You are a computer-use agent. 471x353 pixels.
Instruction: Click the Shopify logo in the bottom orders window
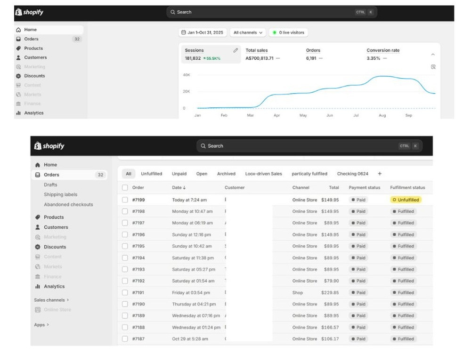click(x=49, y=146)
